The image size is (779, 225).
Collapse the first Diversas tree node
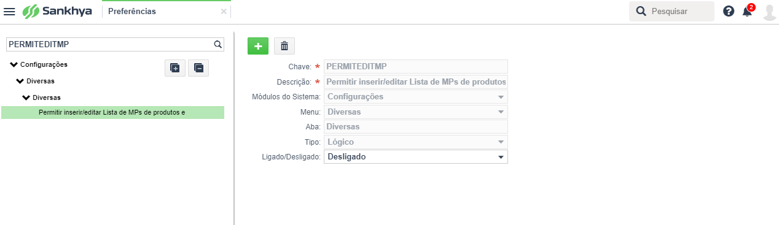(20, 81)
